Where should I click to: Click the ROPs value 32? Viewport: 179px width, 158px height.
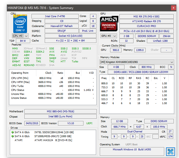pyautogui.click(x=126, y=41)
